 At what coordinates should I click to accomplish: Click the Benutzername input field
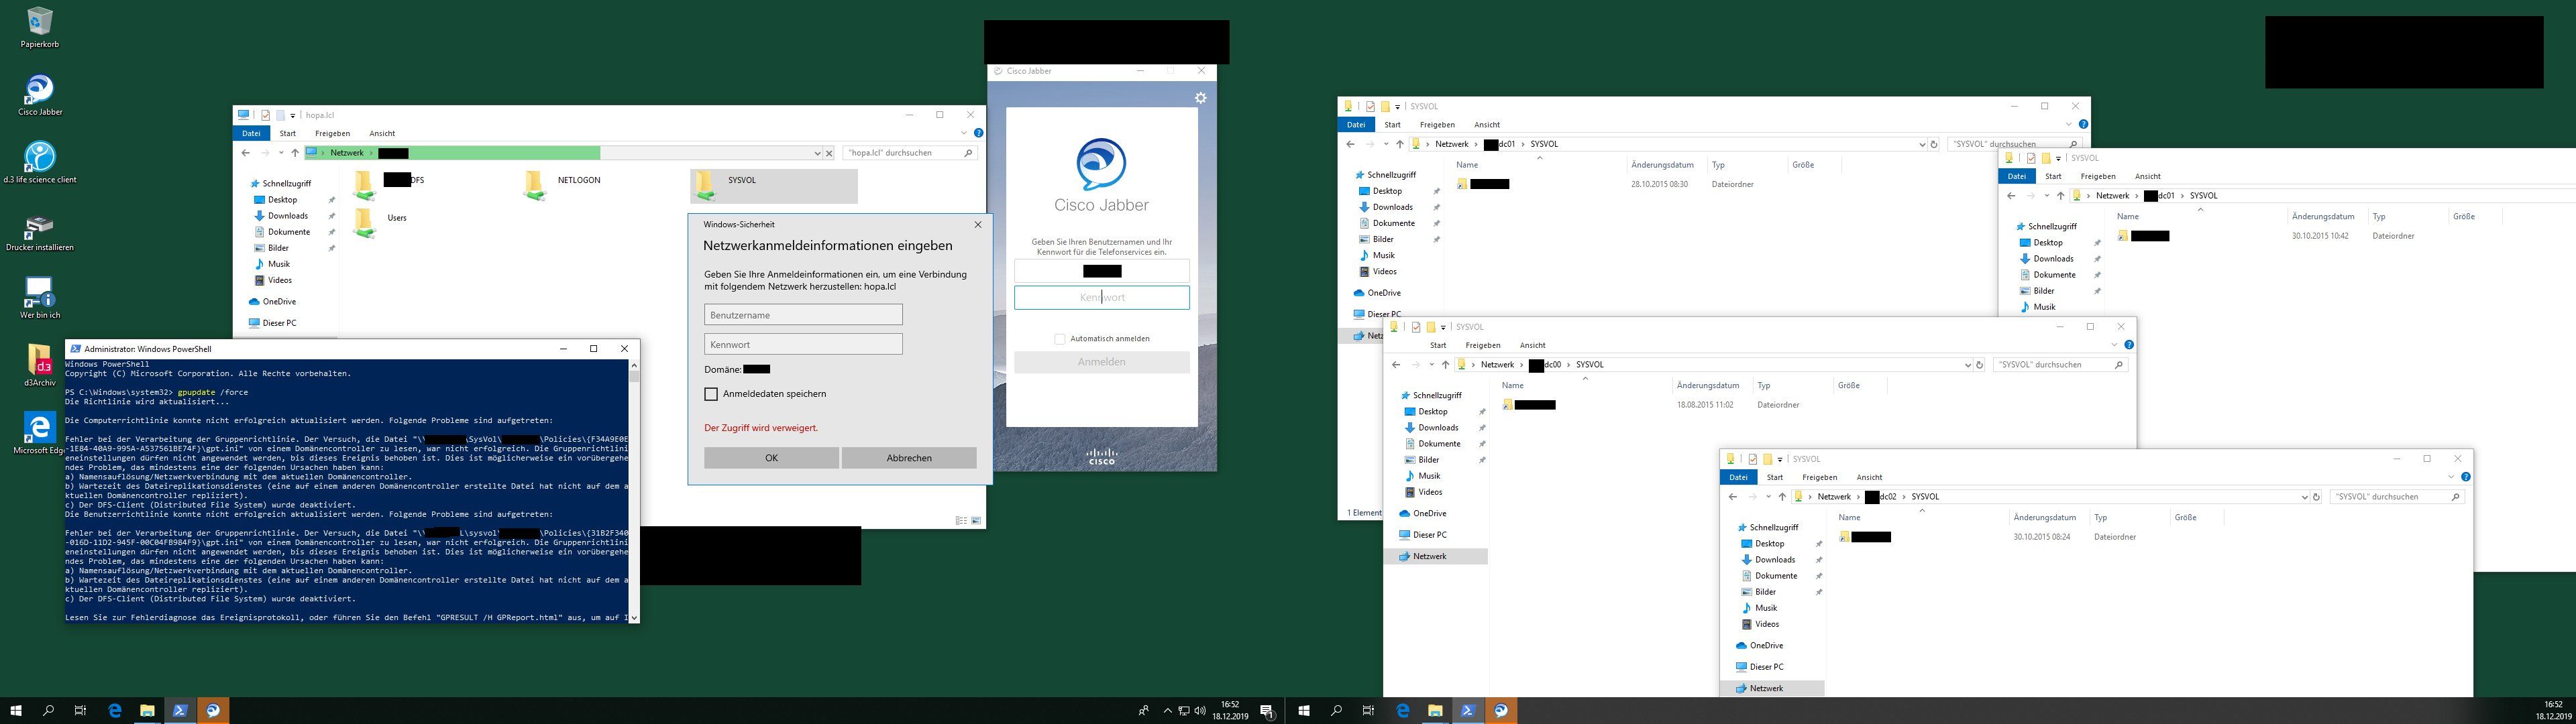(802, 315)
